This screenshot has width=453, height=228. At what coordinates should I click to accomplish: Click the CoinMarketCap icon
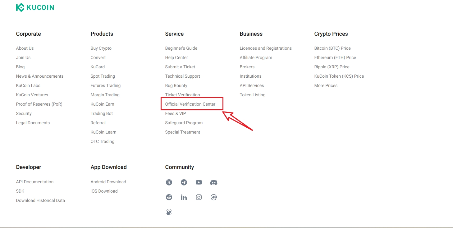coord(214,197)
